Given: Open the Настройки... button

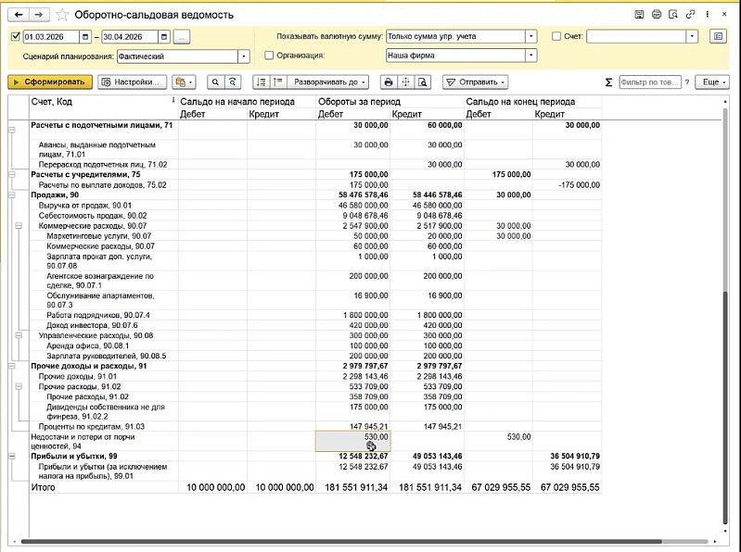Looking at the screenshot, I should (x=133, y=82).
